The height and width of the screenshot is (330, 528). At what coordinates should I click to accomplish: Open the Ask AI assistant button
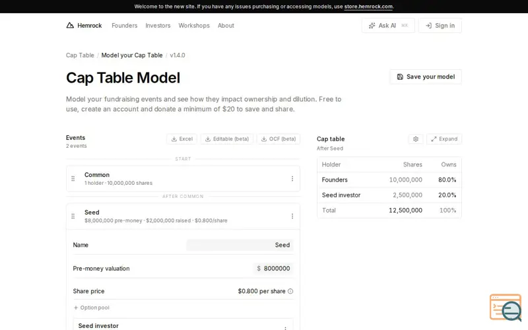388,26
